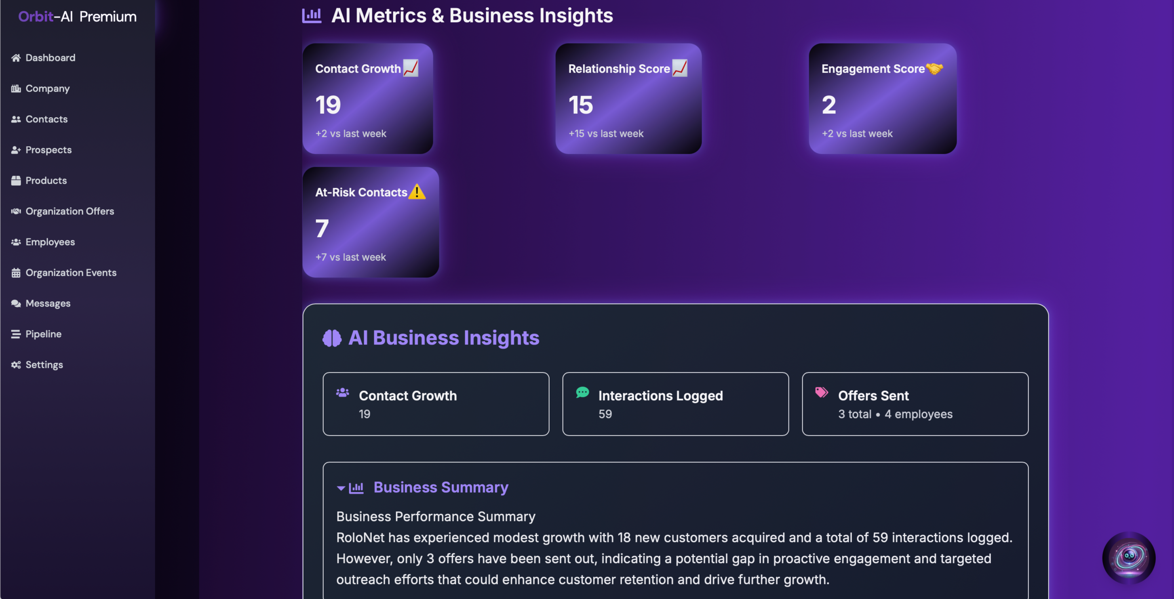This screenshot has height=599, width=1174.
Task: Click the brain icon beside AI Business Insights
Action: (332, 338)
